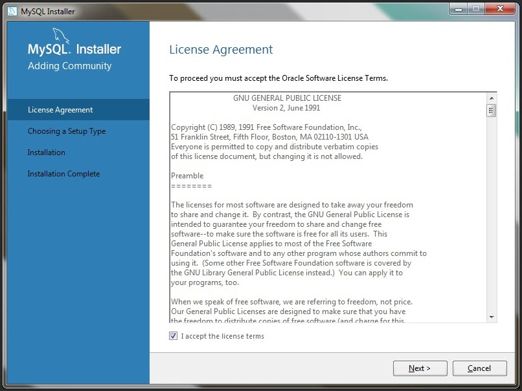
Task: Minimize the MySQL Installer window
Action: pos(459,9)
